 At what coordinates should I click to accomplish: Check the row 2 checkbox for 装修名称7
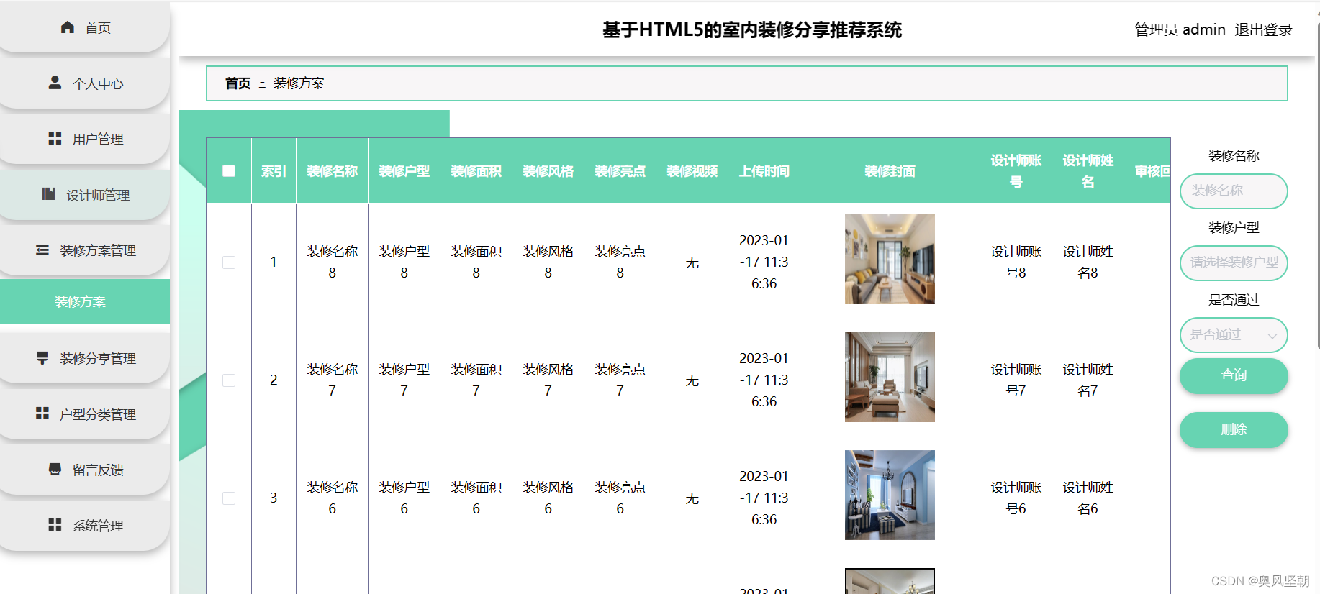click(229, 380)
